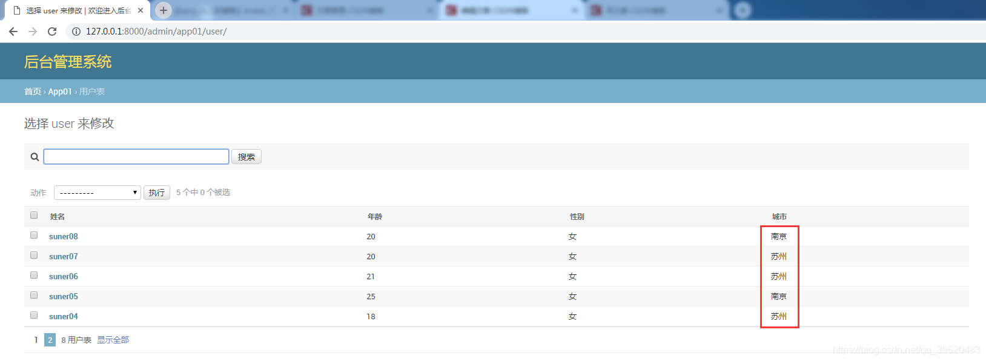Check the box for suner08

(34, 235)
